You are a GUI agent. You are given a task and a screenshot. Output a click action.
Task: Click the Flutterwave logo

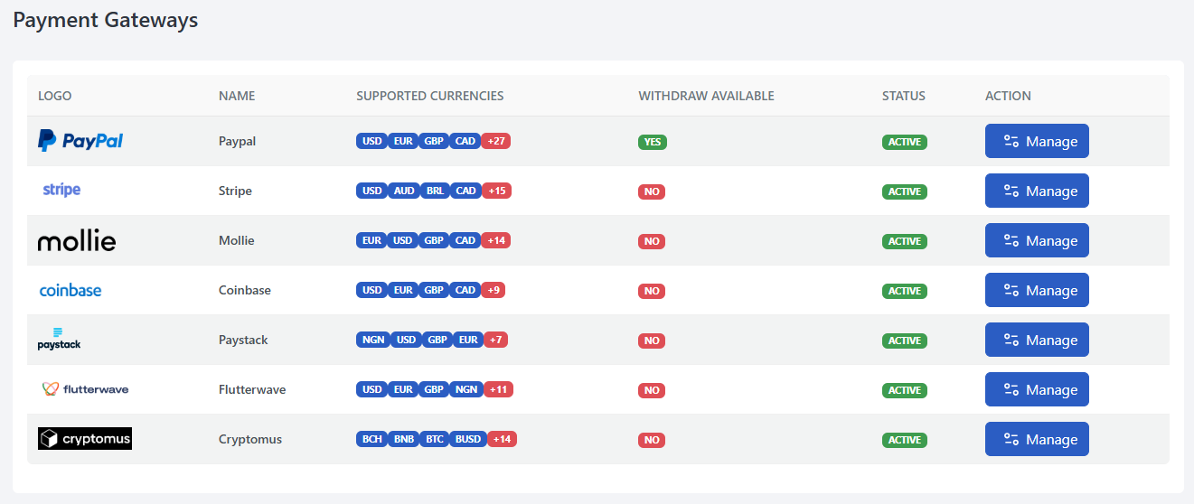(x=85, y=389)
